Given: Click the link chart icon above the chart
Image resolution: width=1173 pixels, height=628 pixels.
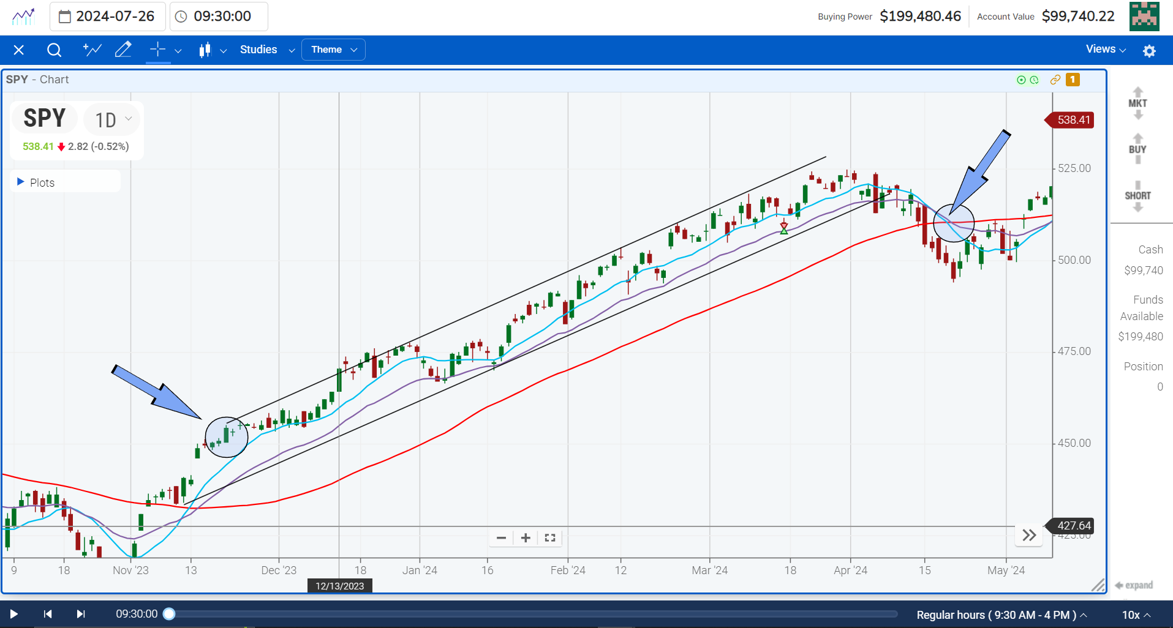Looking at the screenshot, I should point(1055,80).
